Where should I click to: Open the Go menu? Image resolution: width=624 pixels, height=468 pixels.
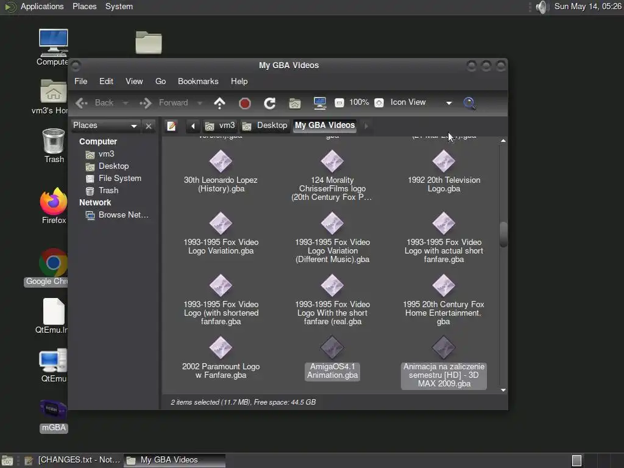(x=160, y=81)
